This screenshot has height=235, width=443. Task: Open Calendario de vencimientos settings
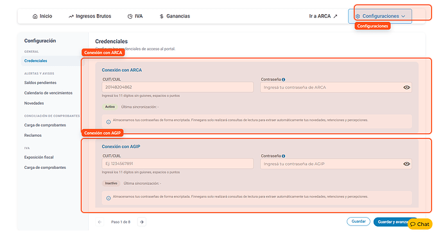click(48, 93)
